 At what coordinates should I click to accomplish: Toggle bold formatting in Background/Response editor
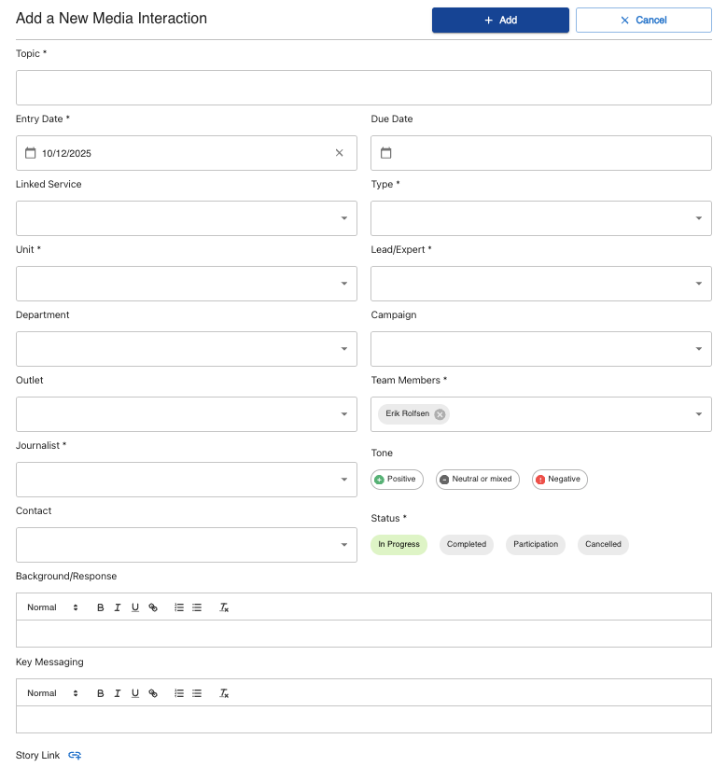pos(100,607)
